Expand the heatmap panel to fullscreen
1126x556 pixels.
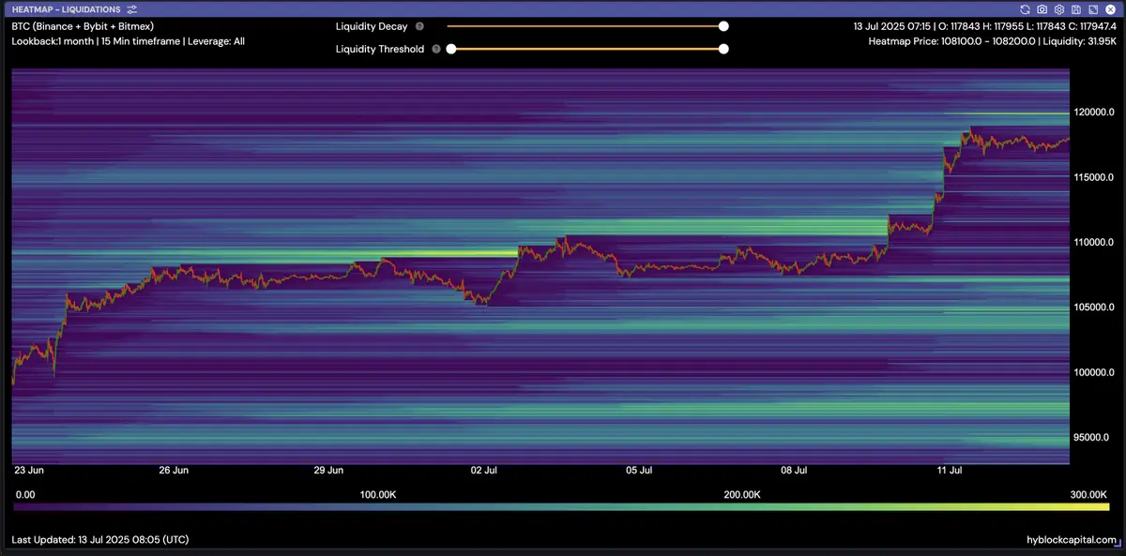tap(1092, 9)
